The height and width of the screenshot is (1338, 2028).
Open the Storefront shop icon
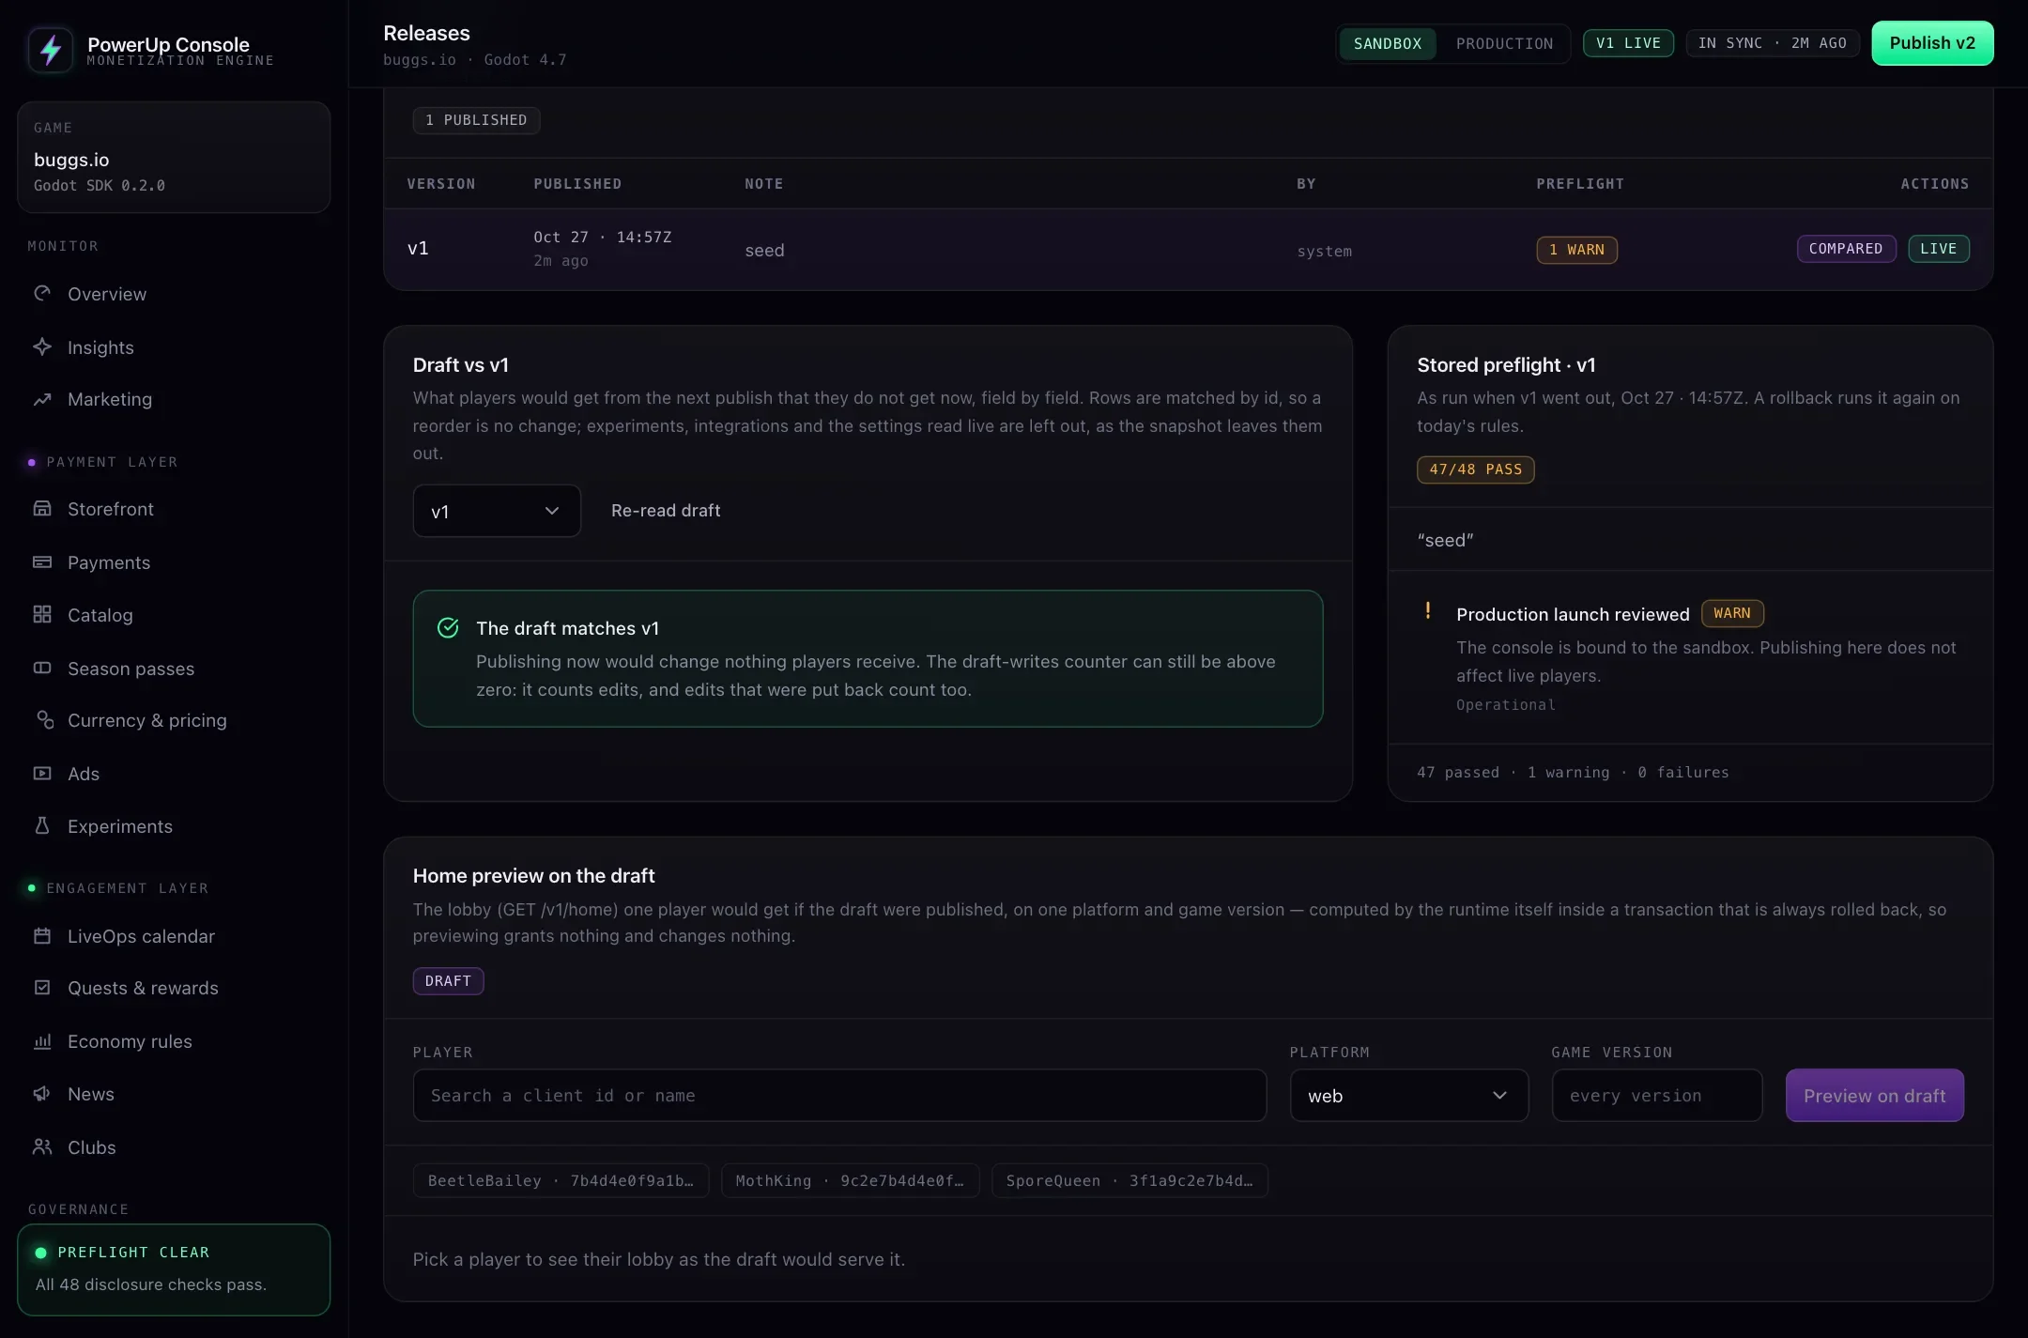(42, 509)
